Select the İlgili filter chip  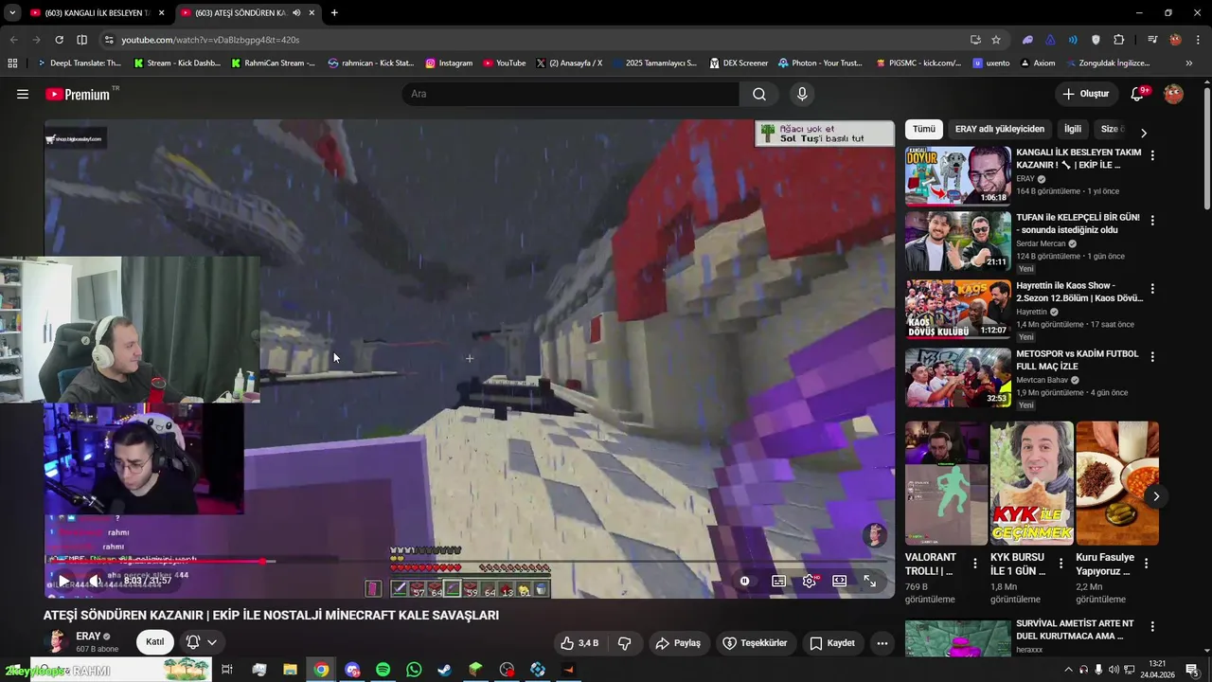1073,129
